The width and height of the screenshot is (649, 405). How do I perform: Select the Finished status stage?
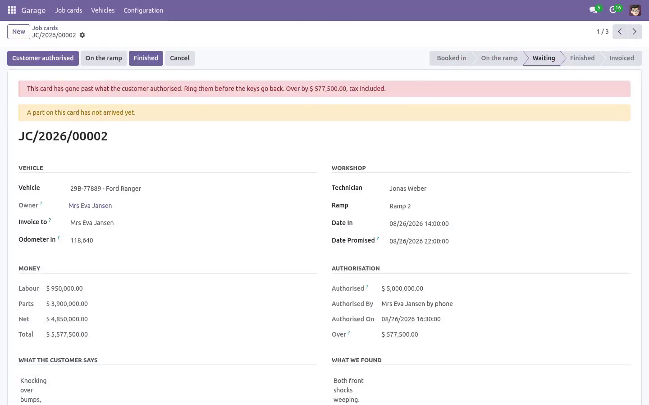tap(582, 58)
